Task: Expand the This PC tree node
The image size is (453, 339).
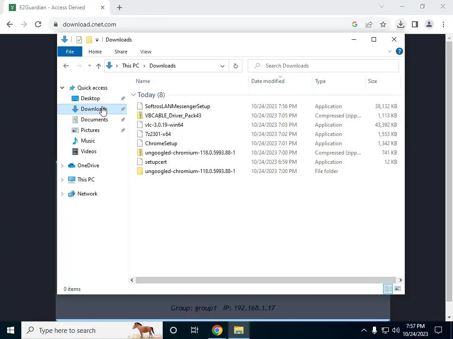Action: [x=62, y=180]
